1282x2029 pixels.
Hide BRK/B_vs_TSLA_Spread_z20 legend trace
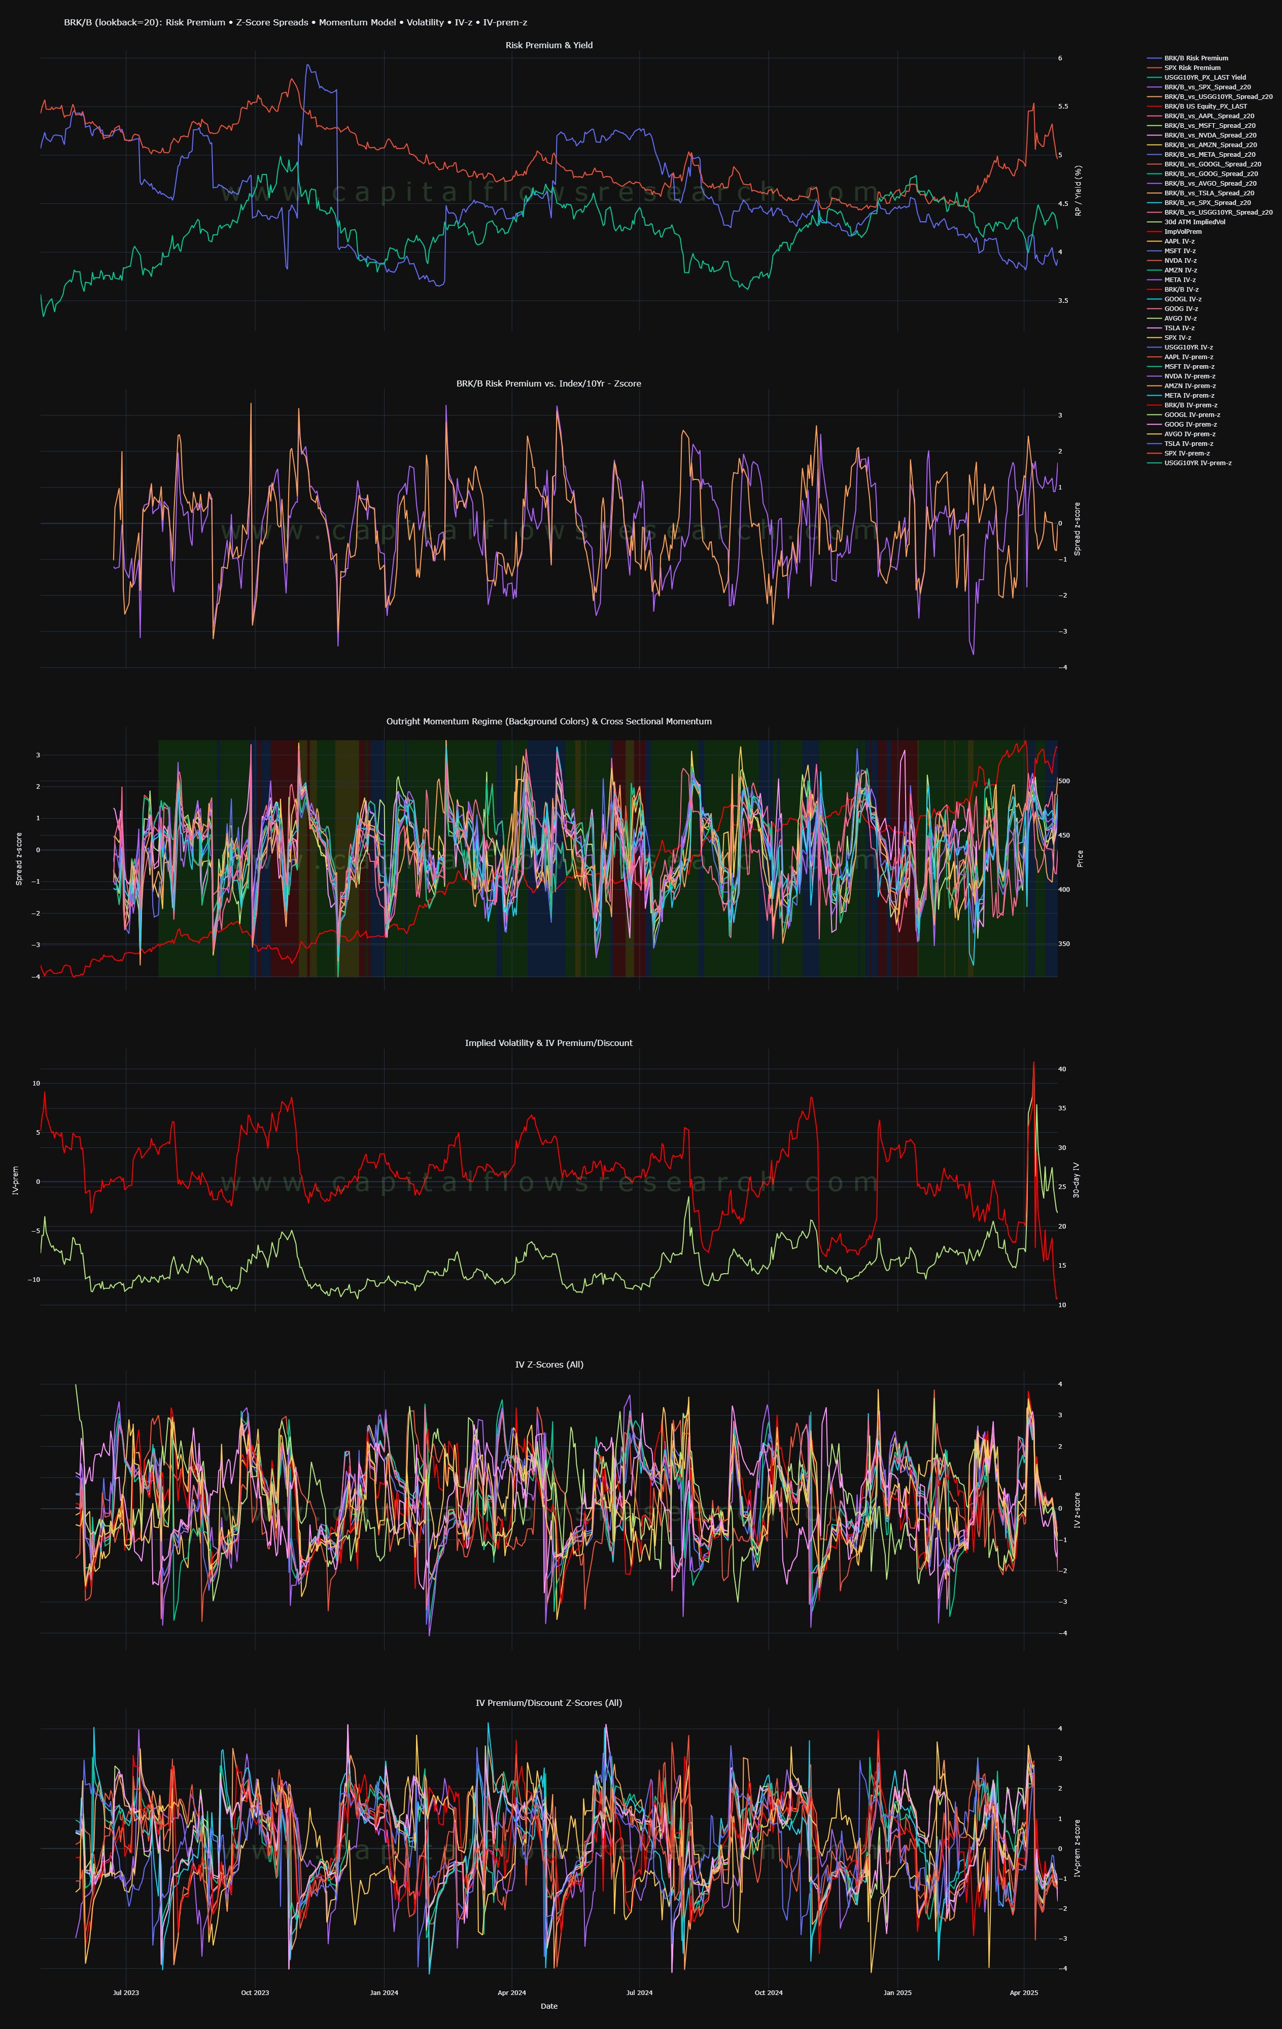(1201, 193)
